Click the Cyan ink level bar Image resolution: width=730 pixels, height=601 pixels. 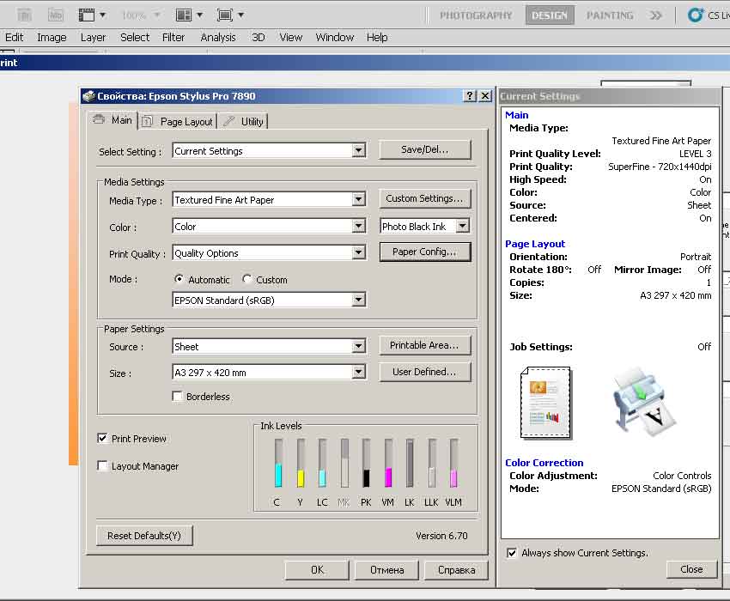click(278, 463)
